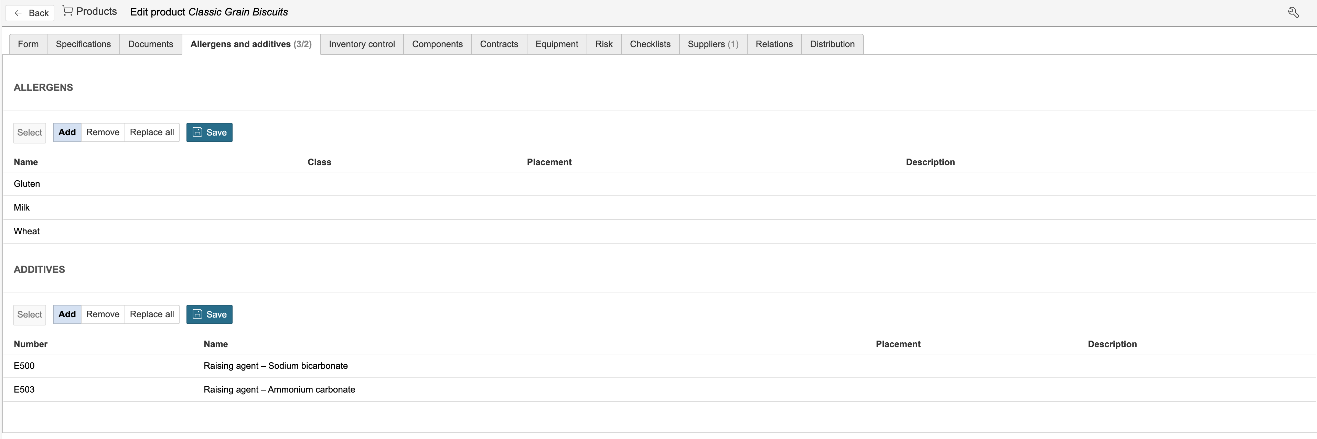Image resolution: width=1317 pixels, height=439 pixels.
Task: Open the Checklists tab
Action: (650, 44)
